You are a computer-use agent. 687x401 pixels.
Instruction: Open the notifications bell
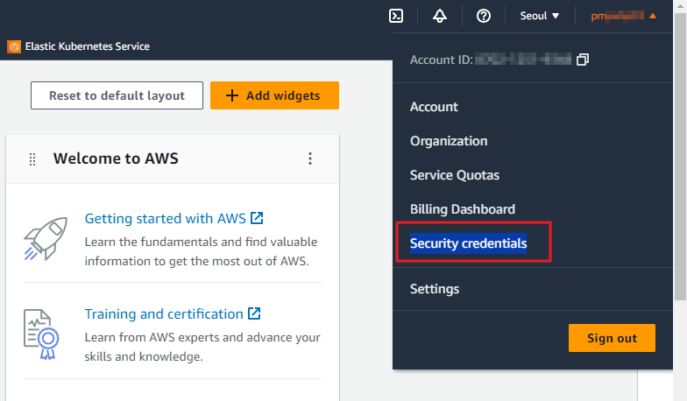tap(440, 16)
